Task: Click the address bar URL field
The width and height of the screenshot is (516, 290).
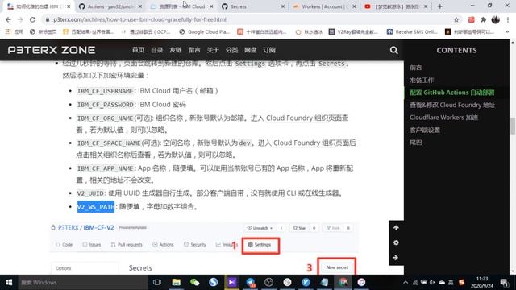Action: pyautogui.click(x=247, y=19)
